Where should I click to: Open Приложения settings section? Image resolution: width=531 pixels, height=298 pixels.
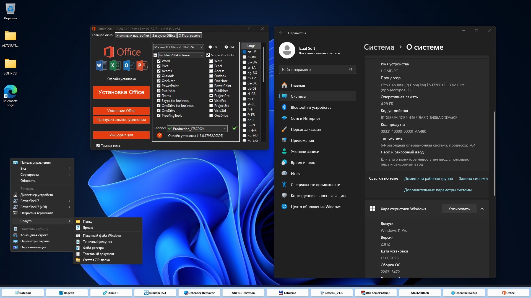pyautogui.click(x=317, y=140)
